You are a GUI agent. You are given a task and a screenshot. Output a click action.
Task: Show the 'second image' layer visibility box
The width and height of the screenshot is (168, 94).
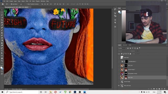pos(119,81)
